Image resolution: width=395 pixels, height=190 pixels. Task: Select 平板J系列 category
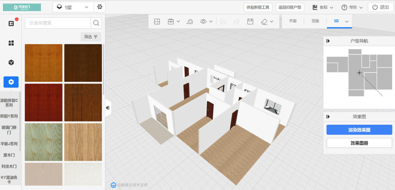[x=9, y=144]
